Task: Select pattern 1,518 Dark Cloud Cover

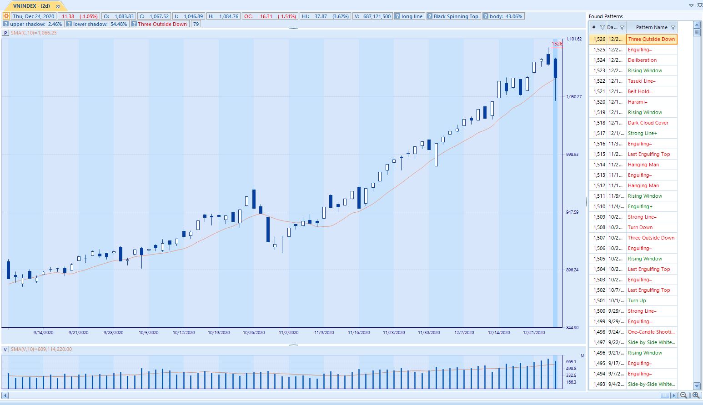Action: (x=648, y=123)
